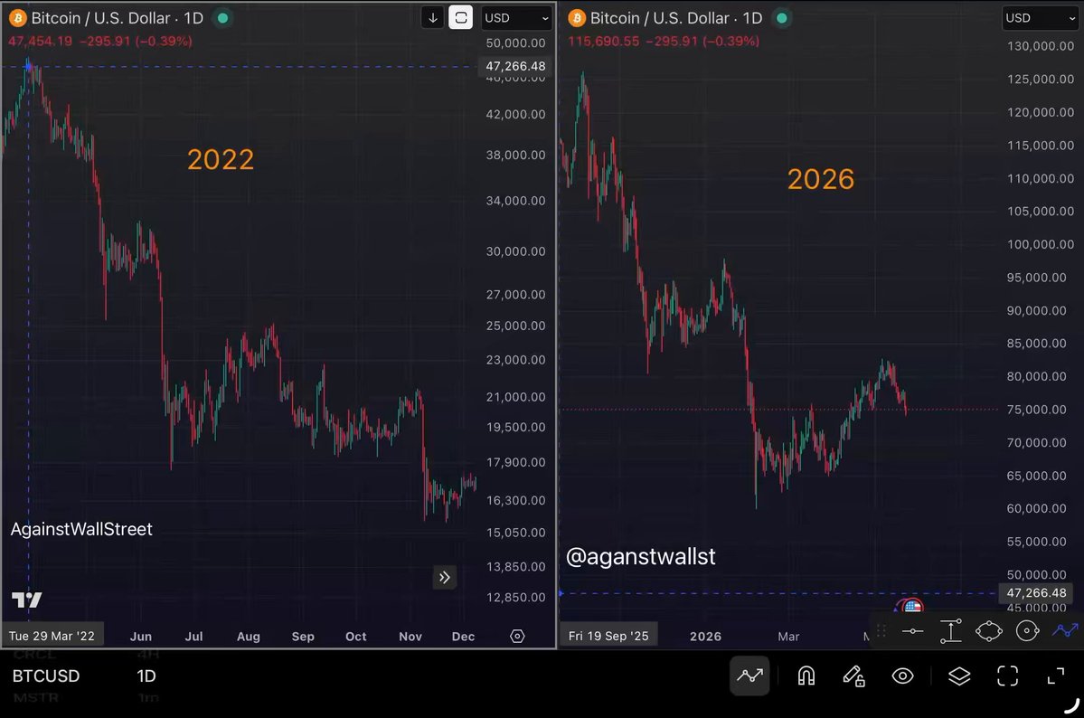
Task: Click the scroll-to-latest double chevron button
Action: (x=445, y=577)
